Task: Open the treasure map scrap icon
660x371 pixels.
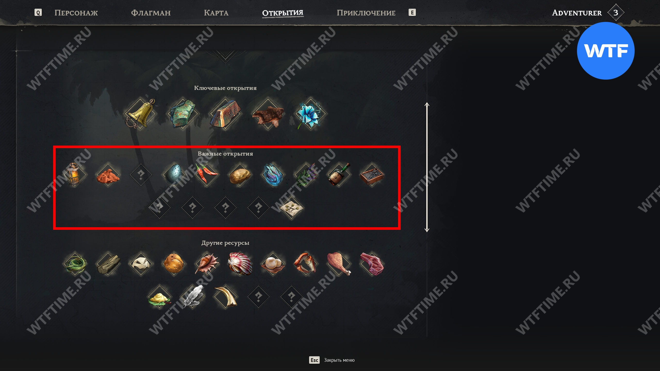Action: pyautogui.click(x=291, y=208)
